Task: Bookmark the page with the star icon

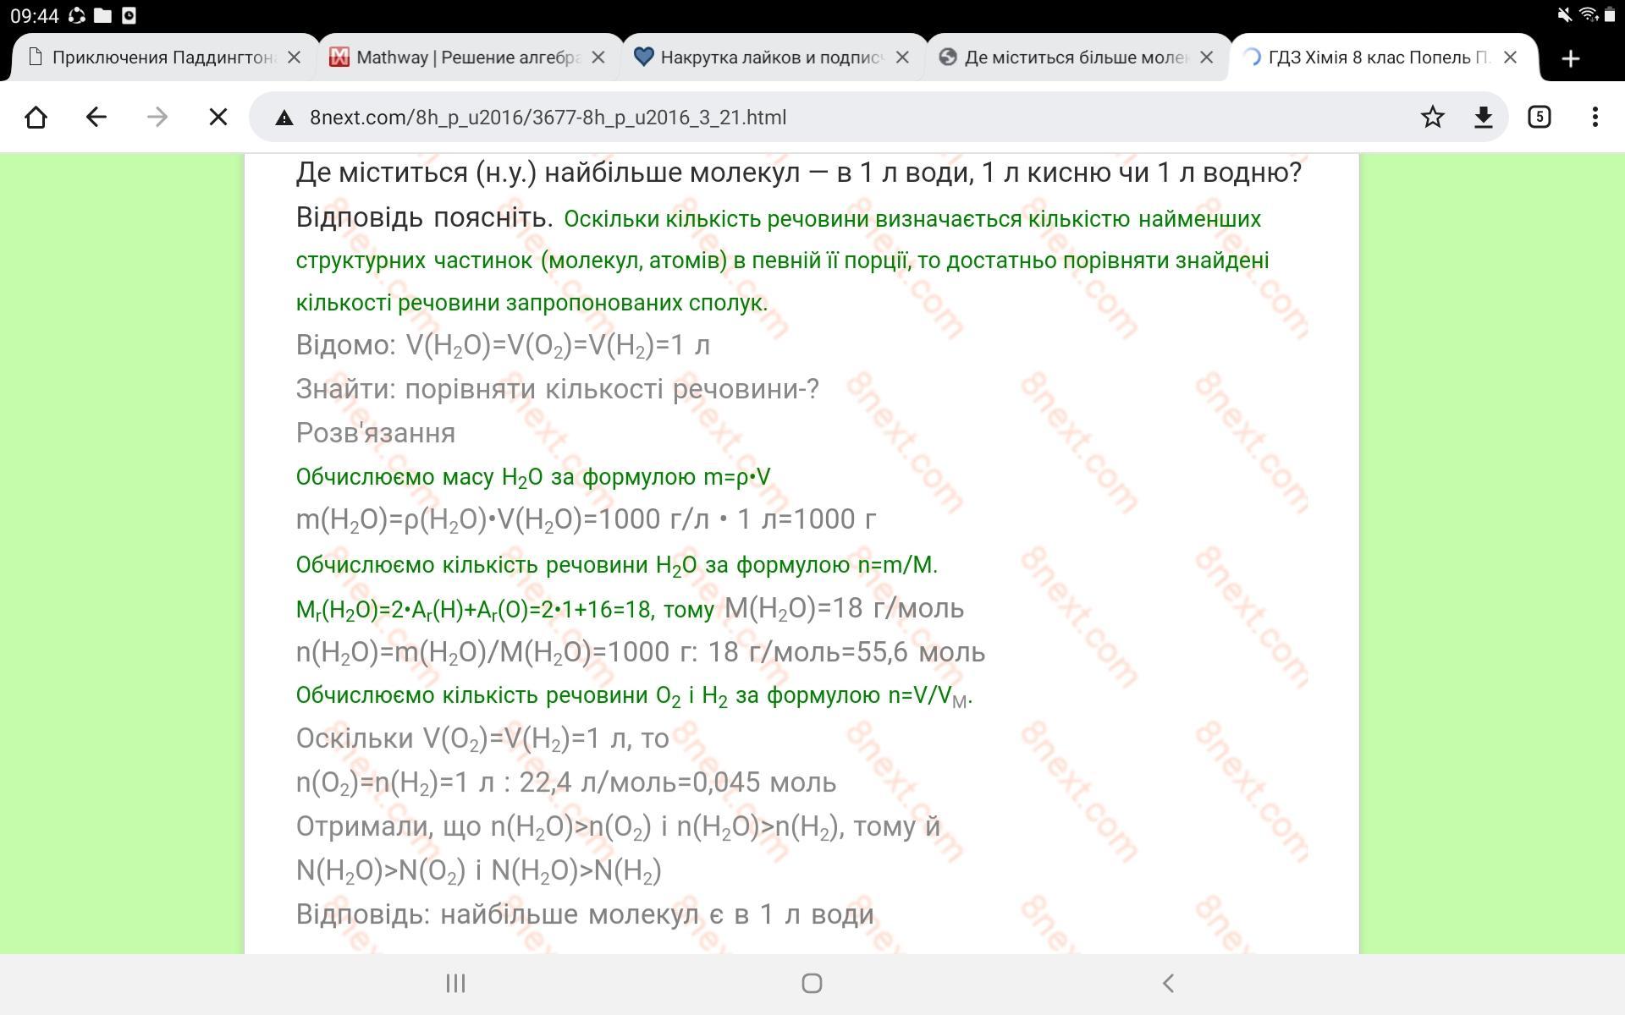Action: [x=1432, y=117]
